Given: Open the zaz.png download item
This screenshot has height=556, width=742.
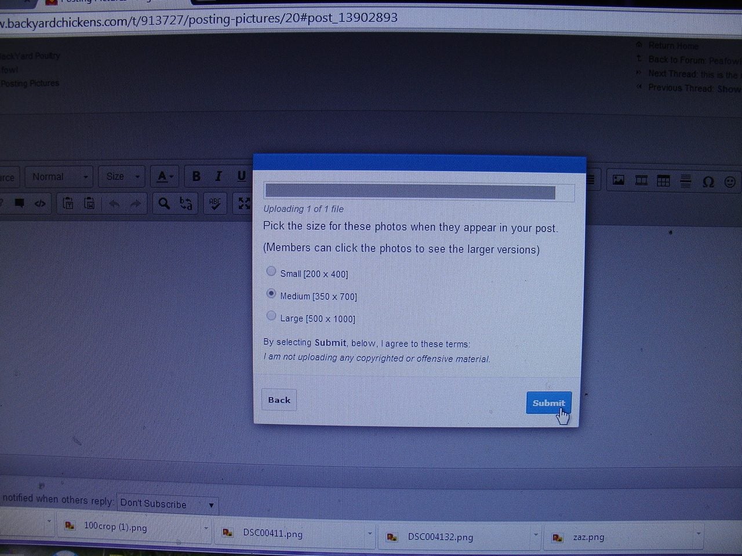Looking at the screenshot, I should click(588, 537).
